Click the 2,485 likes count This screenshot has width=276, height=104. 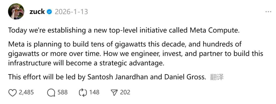(x=26, y=92)
